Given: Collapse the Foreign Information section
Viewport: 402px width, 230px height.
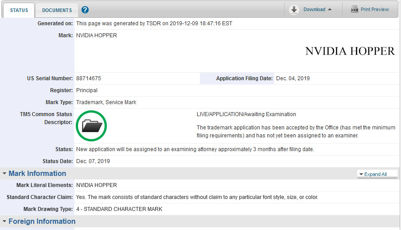Looking at the screenshot, I should click(x=4, y=221).
